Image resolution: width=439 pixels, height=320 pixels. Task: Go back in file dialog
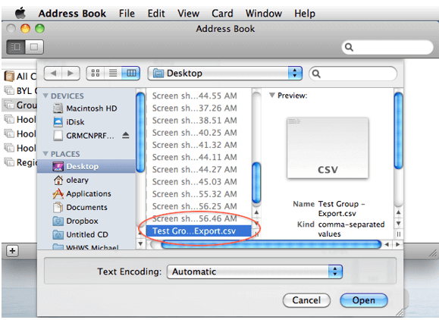pos(53,74)
